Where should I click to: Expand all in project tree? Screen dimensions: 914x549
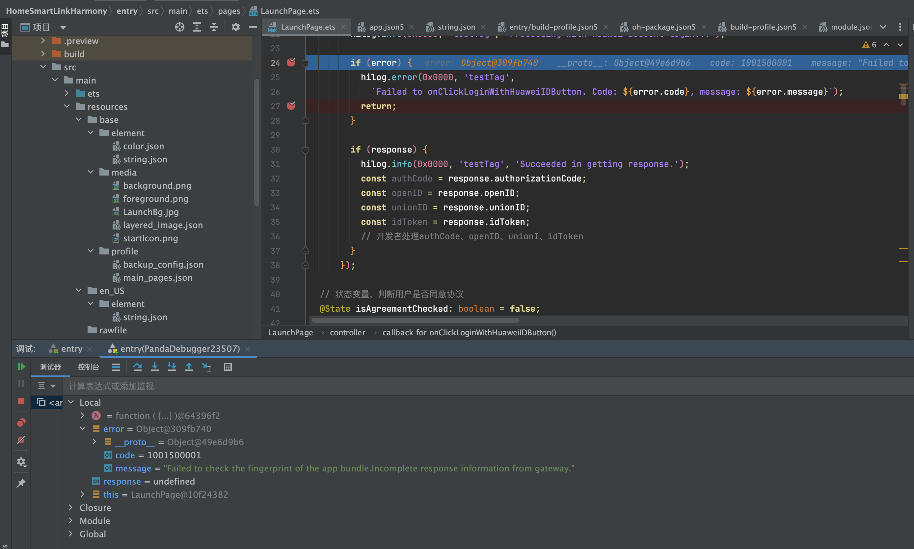pos(197,27)
